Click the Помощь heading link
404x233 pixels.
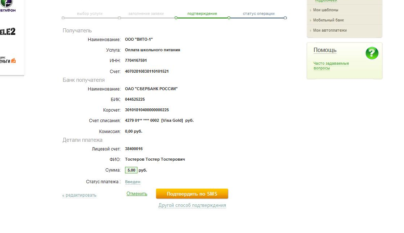(x=325, y=50)
